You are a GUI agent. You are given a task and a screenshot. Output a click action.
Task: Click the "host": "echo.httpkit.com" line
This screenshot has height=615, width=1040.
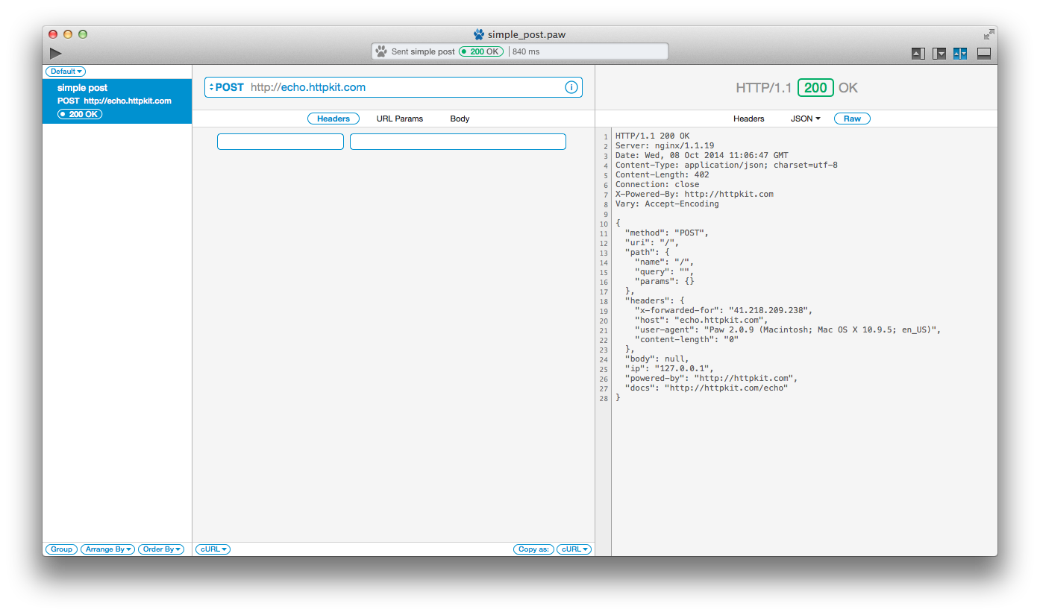(x=701, y=320)
